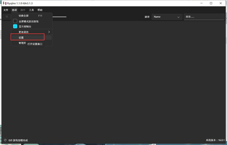Click the 排序 label

click(147, 17)
